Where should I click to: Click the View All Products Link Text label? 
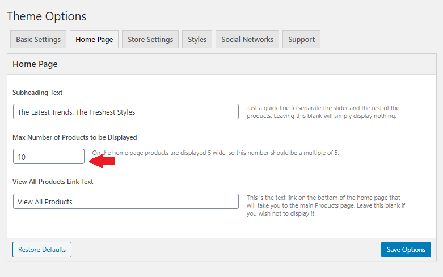[53, 182]
